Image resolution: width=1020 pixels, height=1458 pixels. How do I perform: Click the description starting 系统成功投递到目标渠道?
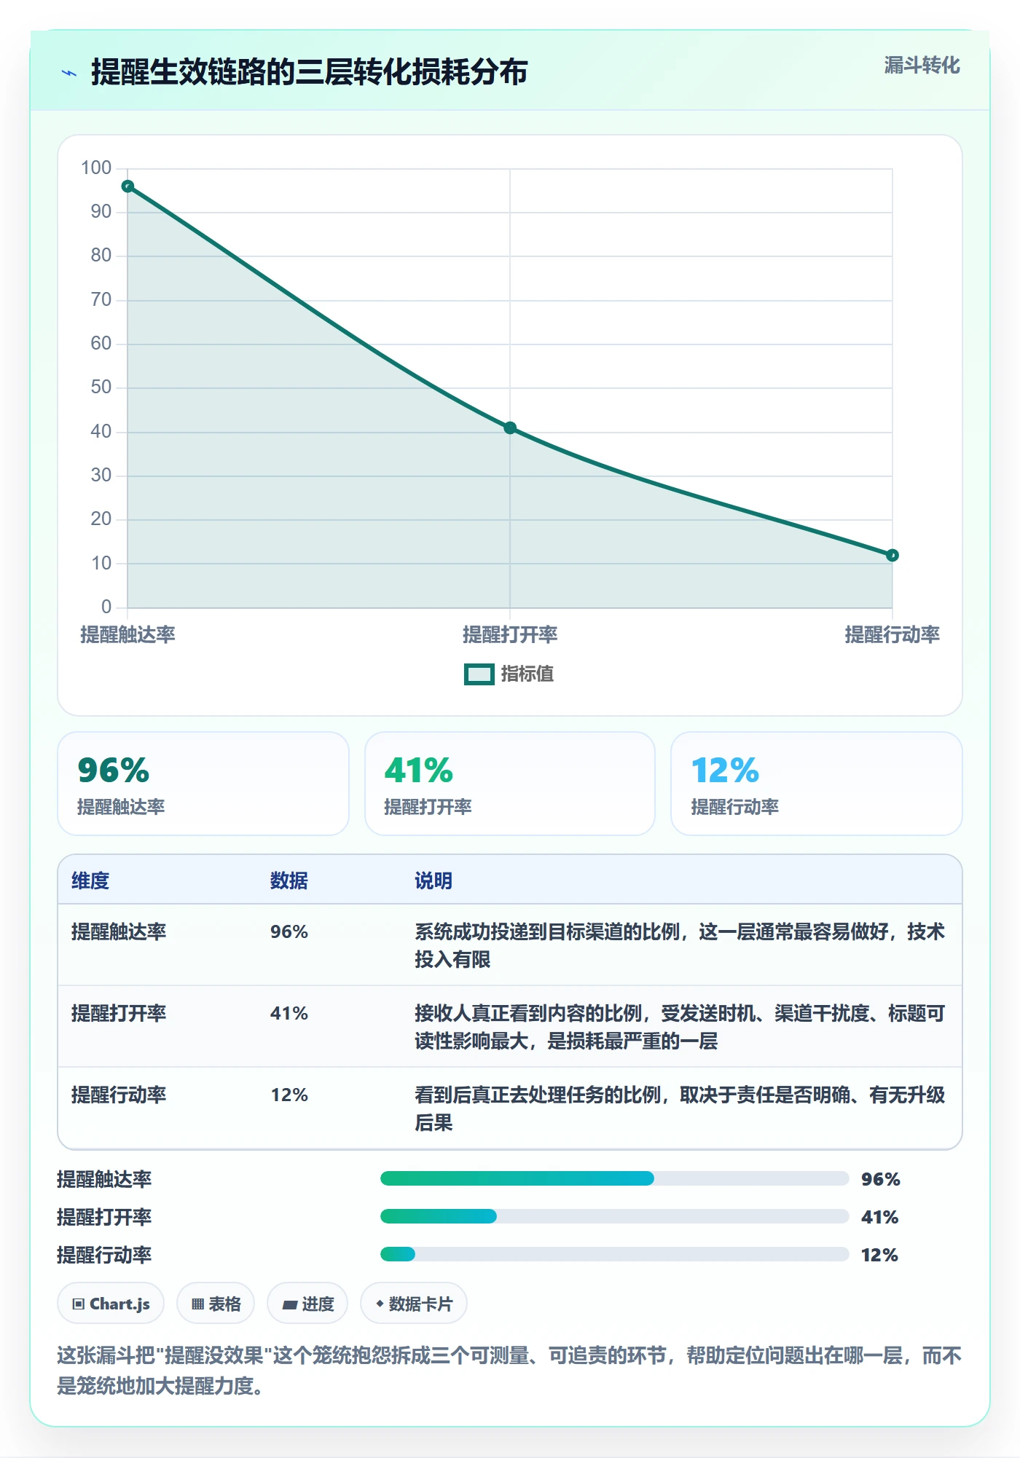pos(680,945)
